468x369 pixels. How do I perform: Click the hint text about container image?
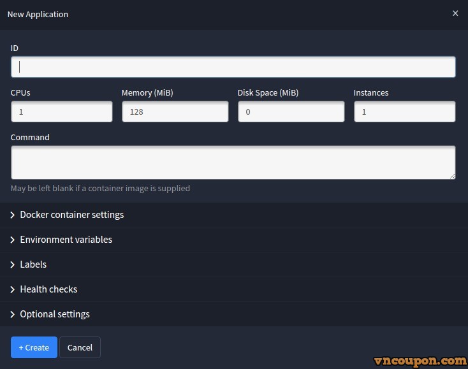(100, 188)
